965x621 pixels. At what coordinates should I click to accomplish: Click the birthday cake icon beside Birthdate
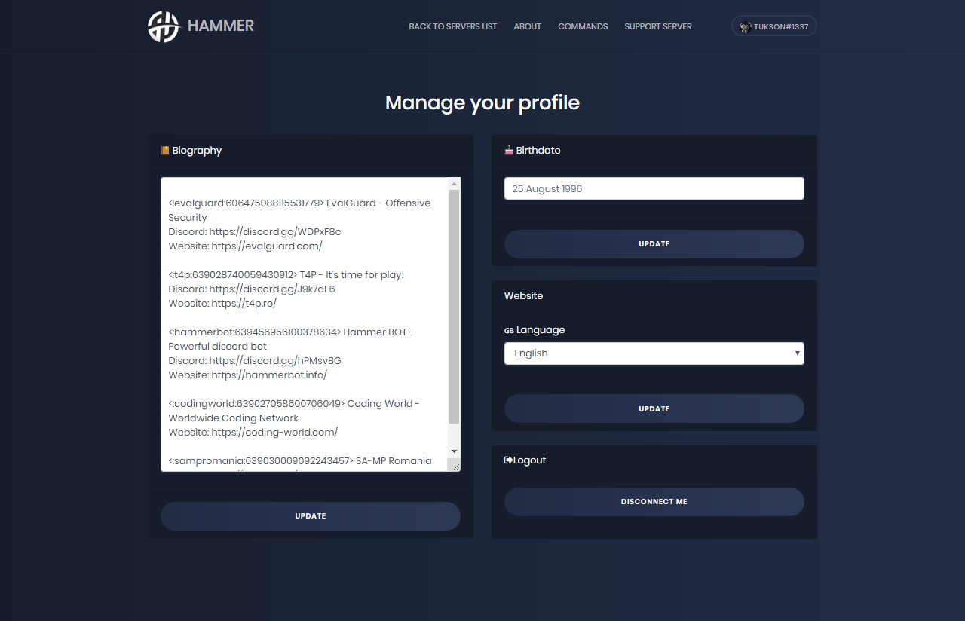tap(509, 150)
